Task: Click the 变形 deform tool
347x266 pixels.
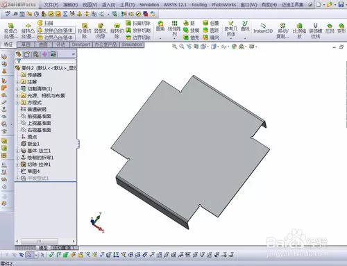Action: click(341, 28)
